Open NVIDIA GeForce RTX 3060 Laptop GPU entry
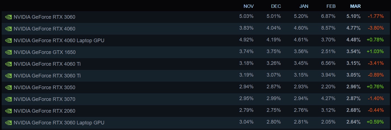 [59, 123]
